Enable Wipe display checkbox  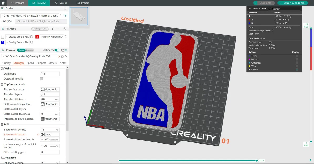click(297, 66)
